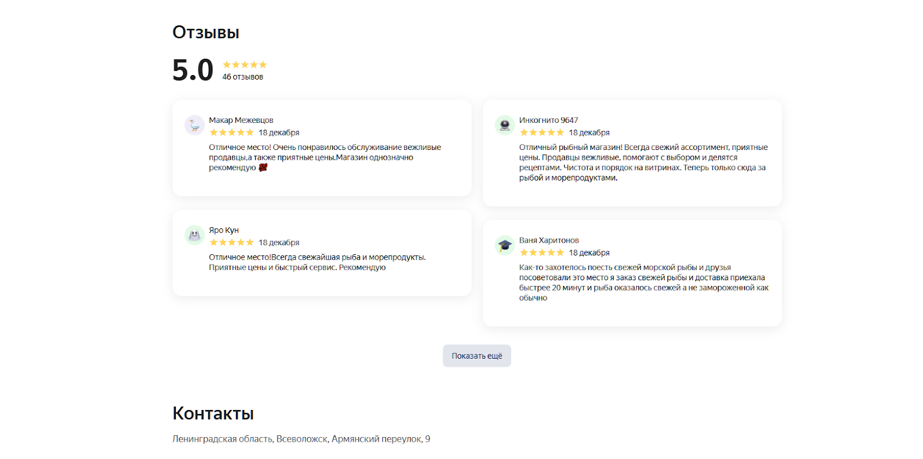Open reviewer name Ваня Харитонов

tap(549, 240)
